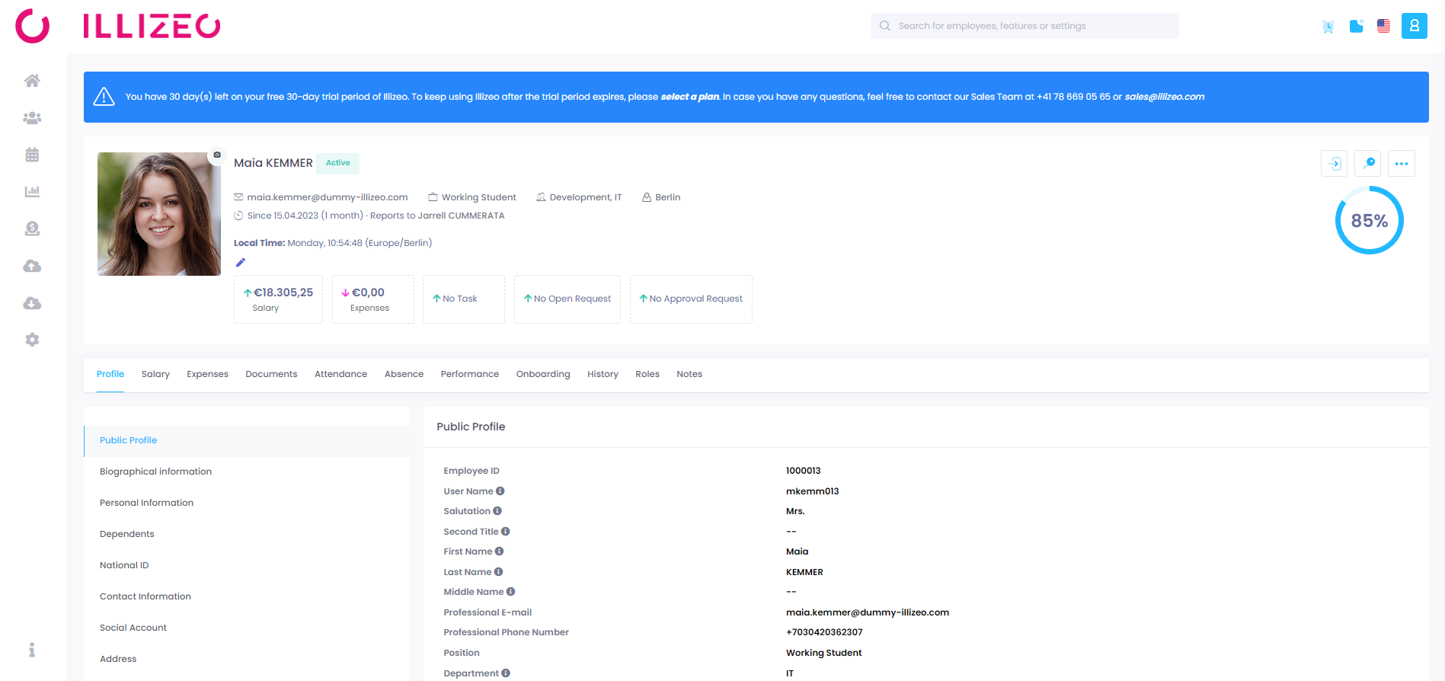
Task: Click the Expenses €0,00 card
Action: [x=373, y=299]
